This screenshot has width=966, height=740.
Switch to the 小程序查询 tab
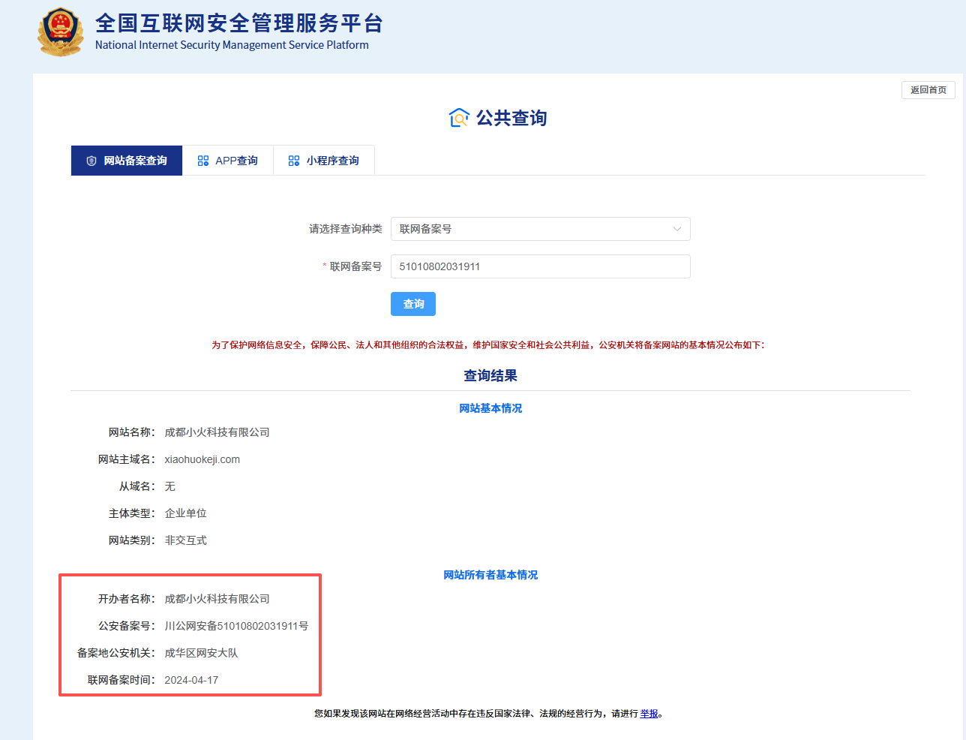tap(324, 161)
